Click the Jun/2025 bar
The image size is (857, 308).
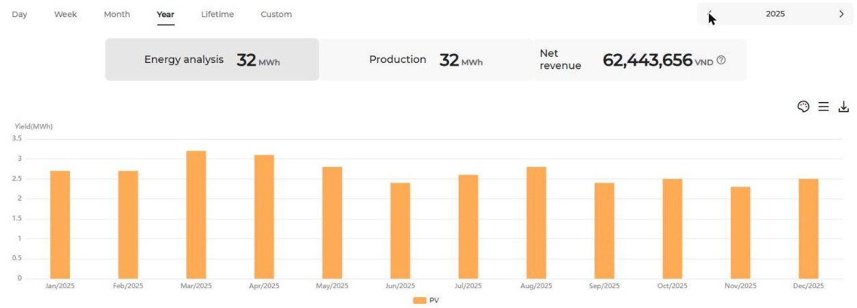400,231
